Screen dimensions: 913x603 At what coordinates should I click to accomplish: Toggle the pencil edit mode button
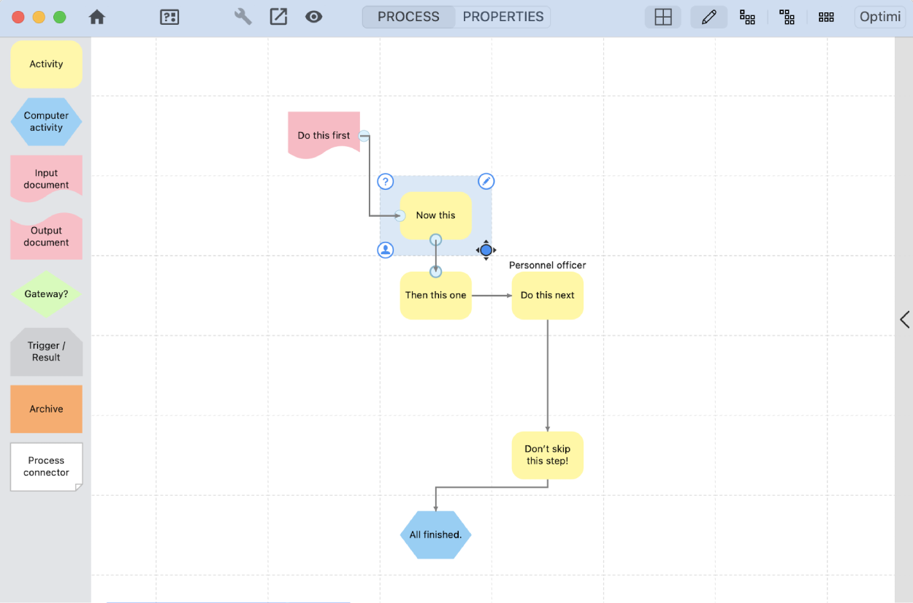coord(708,18)
